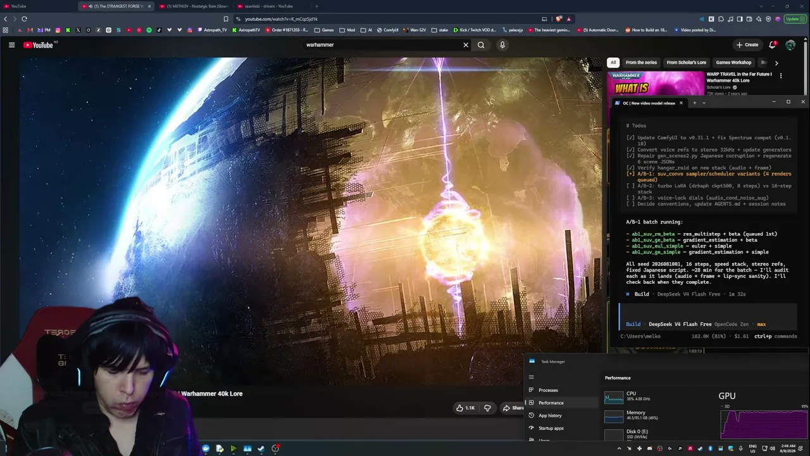Open the Gmail bookmark icon

tap(30, 30)
